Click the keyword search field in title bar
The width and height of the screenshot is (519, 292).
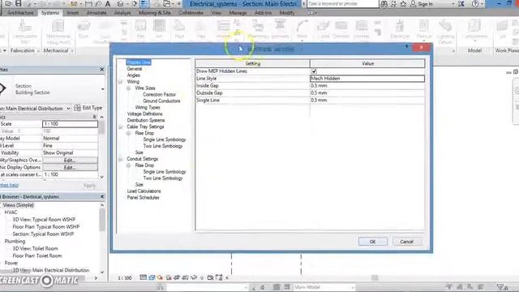342,3
